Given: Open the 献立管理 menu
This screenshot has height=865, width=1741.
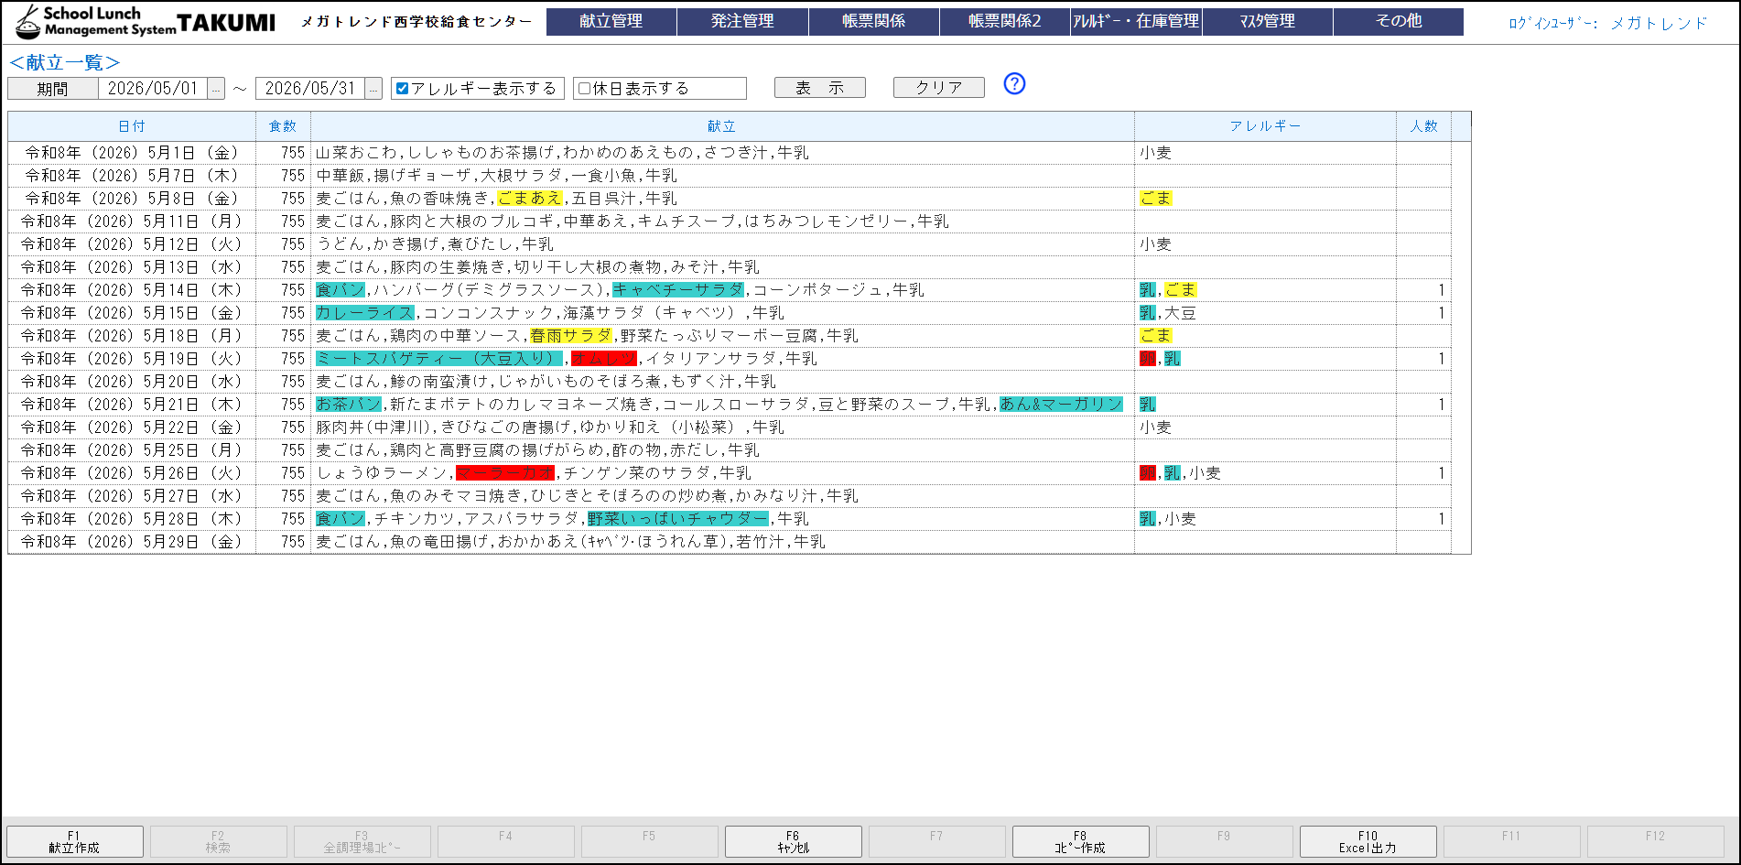Looking at the screenshot, I should coord(611,21).
